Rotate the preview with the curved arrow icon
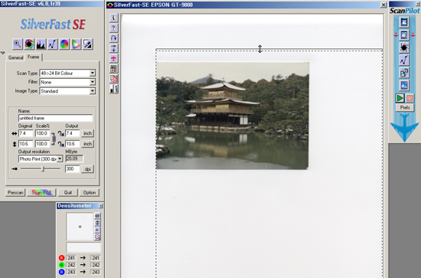Screen dimensions: 421x278 pyautogui.click(x=113, y=38)
